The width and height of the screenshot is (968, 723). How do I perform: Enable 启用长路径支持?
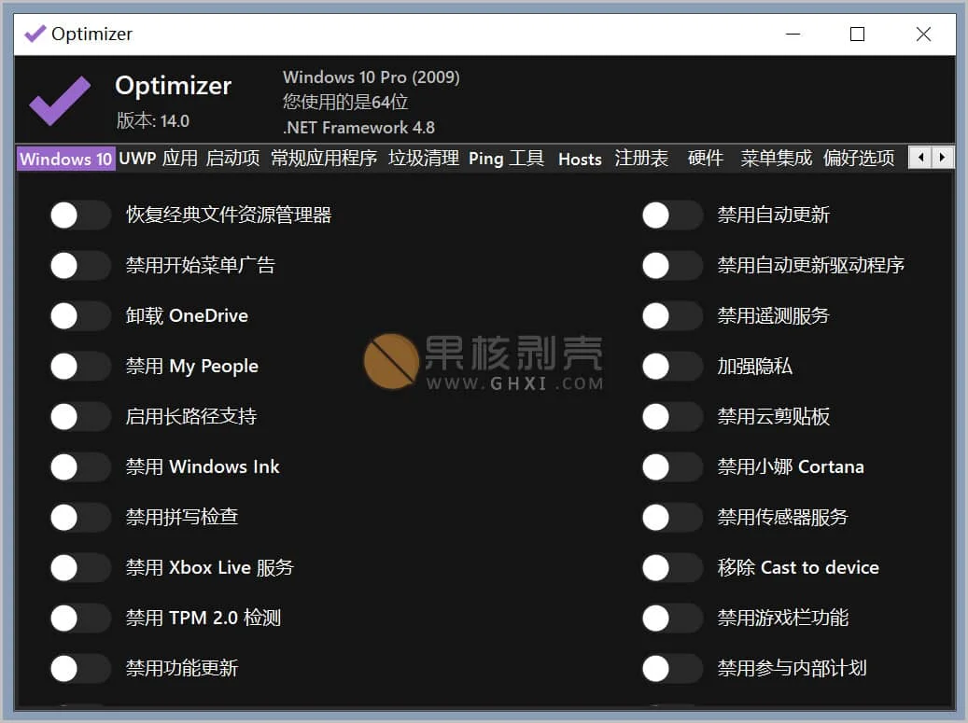coord(79,416)
